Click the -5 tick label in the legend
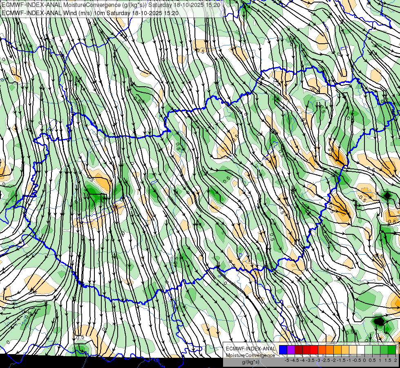The image size is (400, 368). (x=287, y=360)
